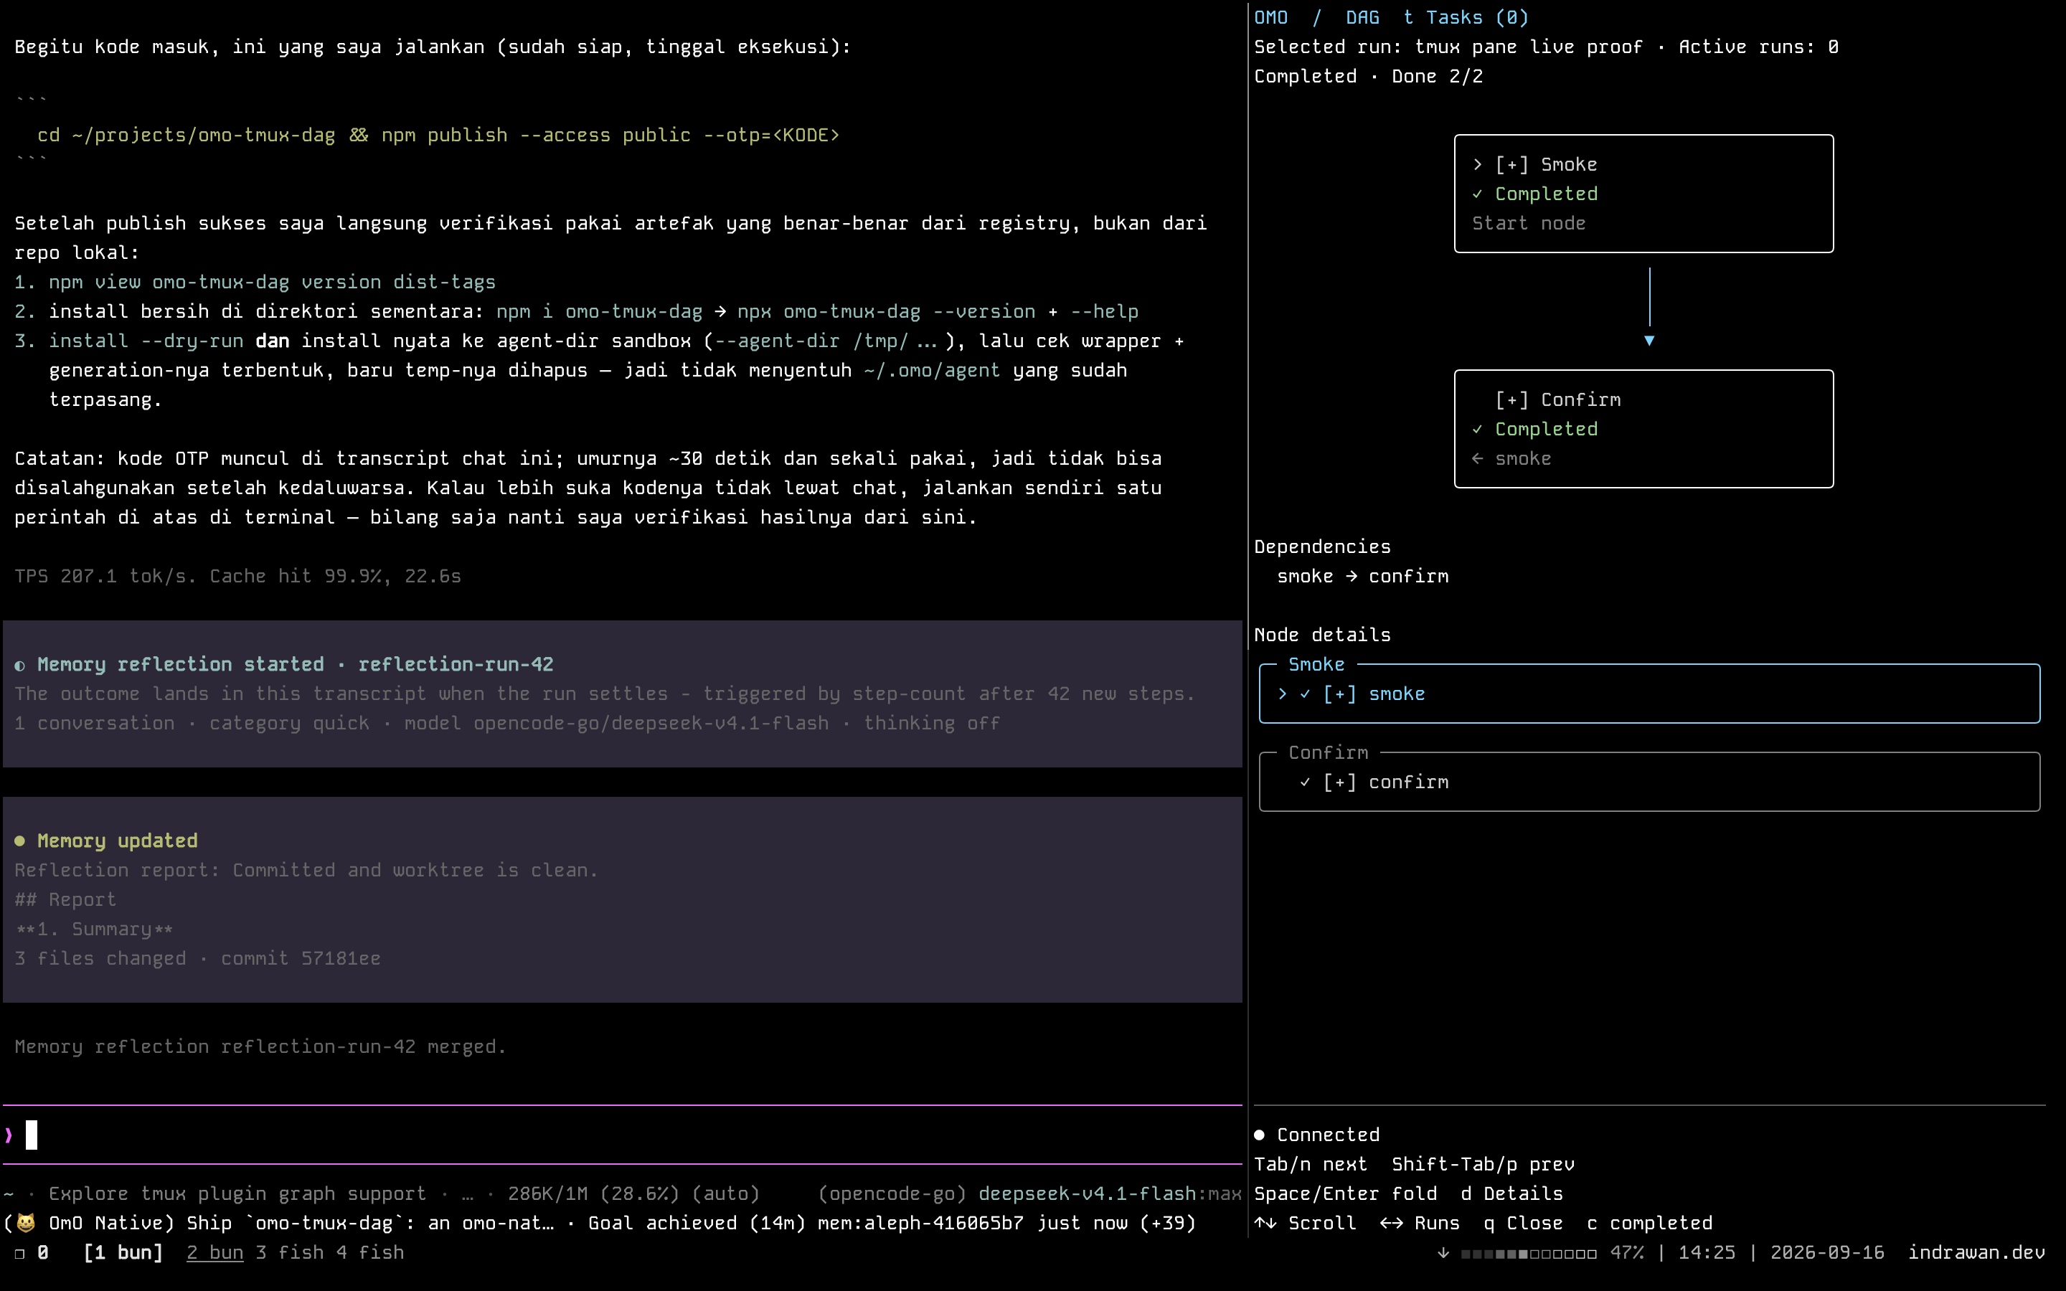The image size is (2066, 1291).
Task: Click the Connected status dot
Action: coord(1259,1135)
